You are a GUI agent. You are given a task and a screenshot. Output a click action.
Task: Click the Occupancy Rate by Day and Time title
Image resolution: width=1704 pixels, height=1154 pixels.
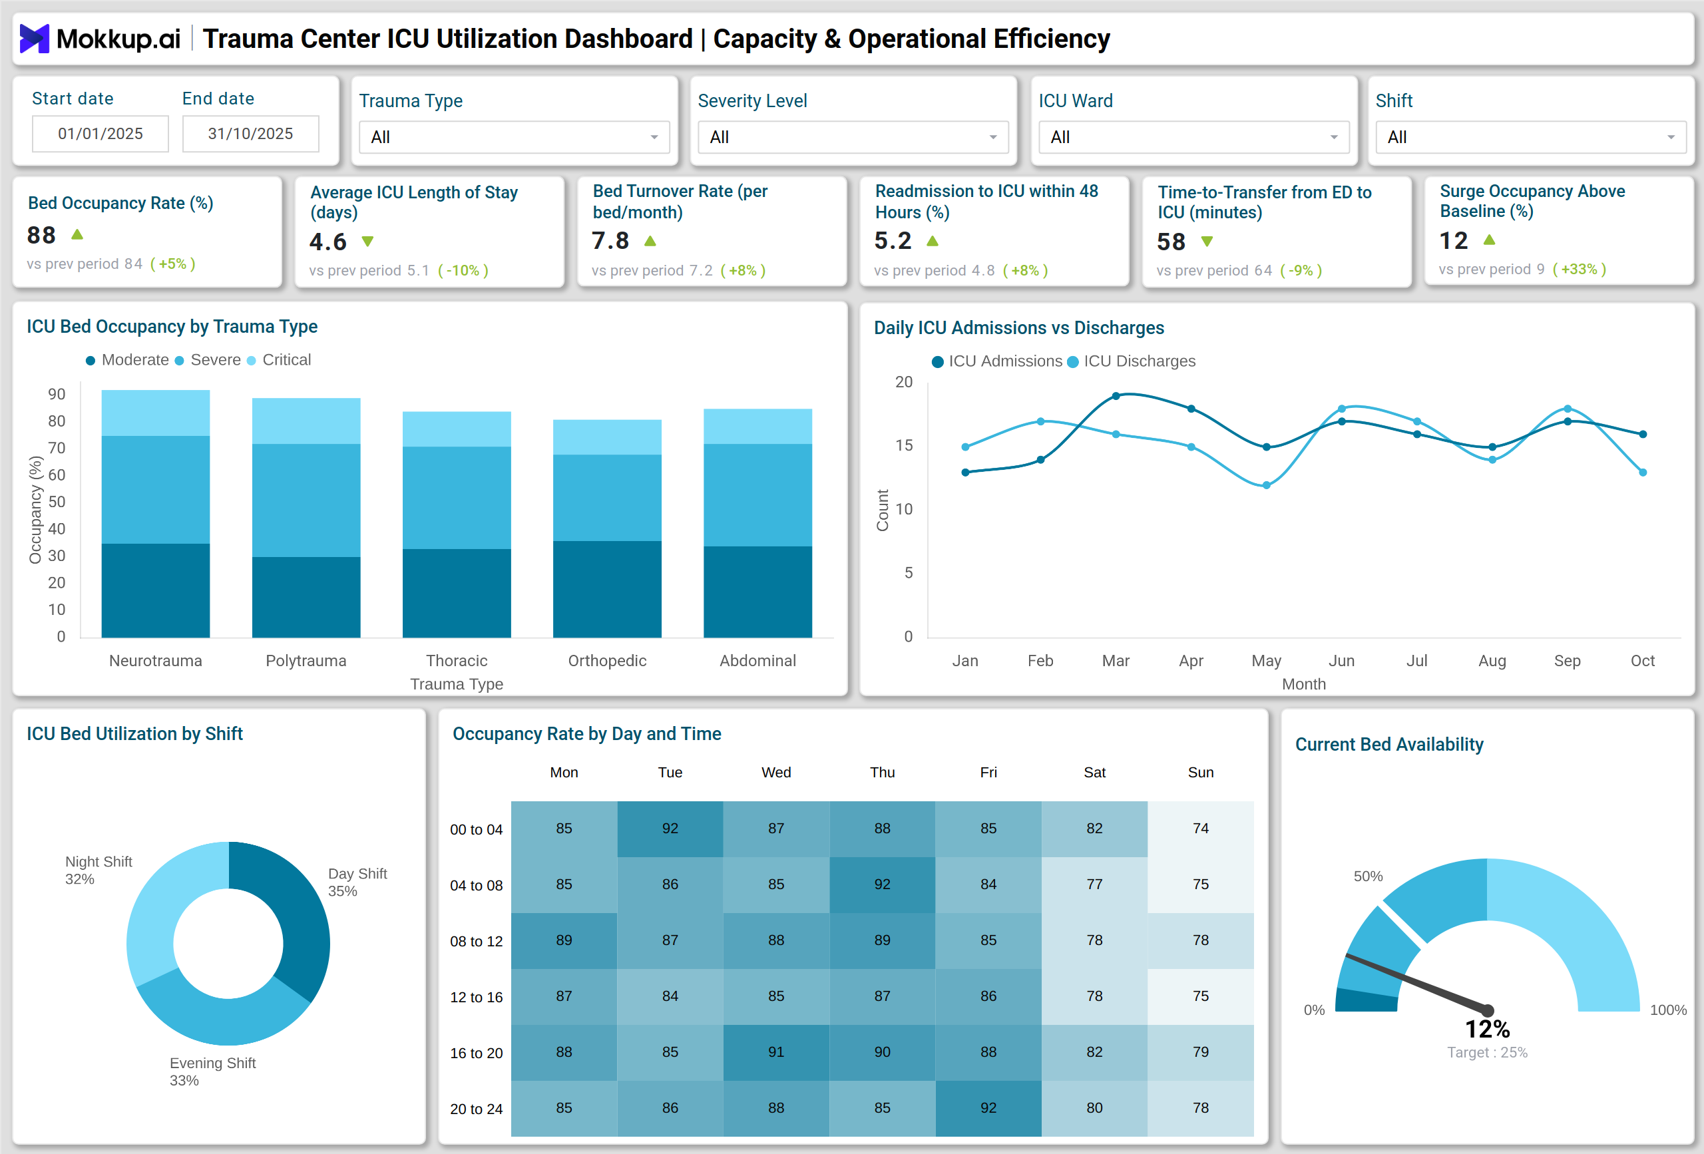click(586, 734)
